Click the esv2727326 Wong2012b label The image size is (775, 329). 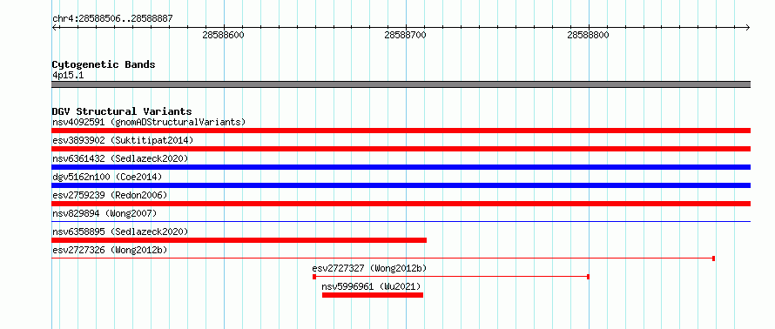(x=110, y=250)
